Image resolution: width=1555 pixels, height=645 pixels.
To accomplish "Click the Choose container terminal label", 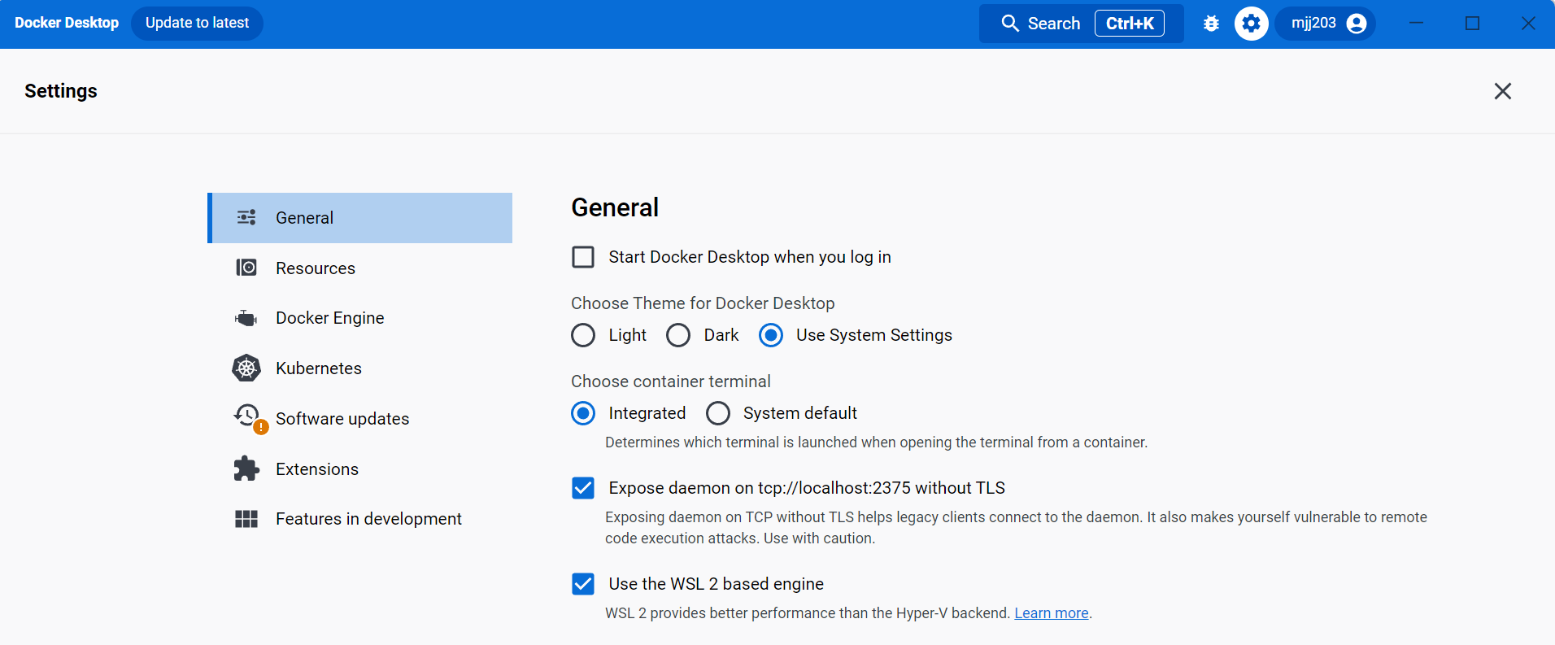I will click(x=671, y=381).
